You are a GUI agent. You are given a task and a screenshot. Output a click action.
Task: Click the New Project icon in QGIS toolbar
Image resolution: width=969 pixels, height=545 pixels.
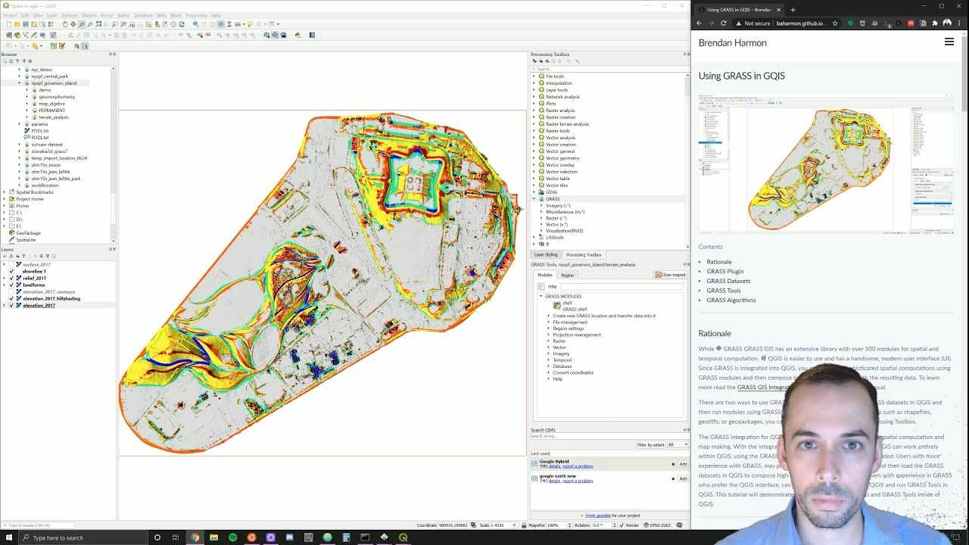coord(9,23)
